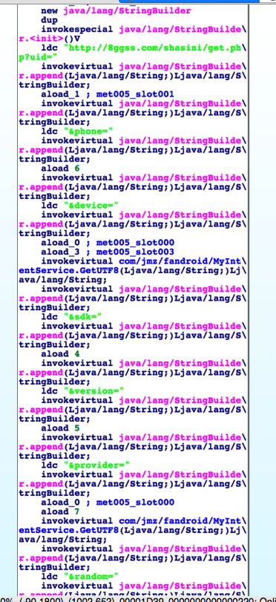Select the ldc "&sdk=" string line
Viewport: 276px width, 602px height.
71,317
